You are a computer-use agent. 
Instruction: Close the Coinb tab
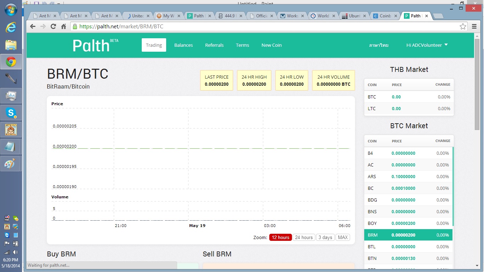(x=396, y=16)
